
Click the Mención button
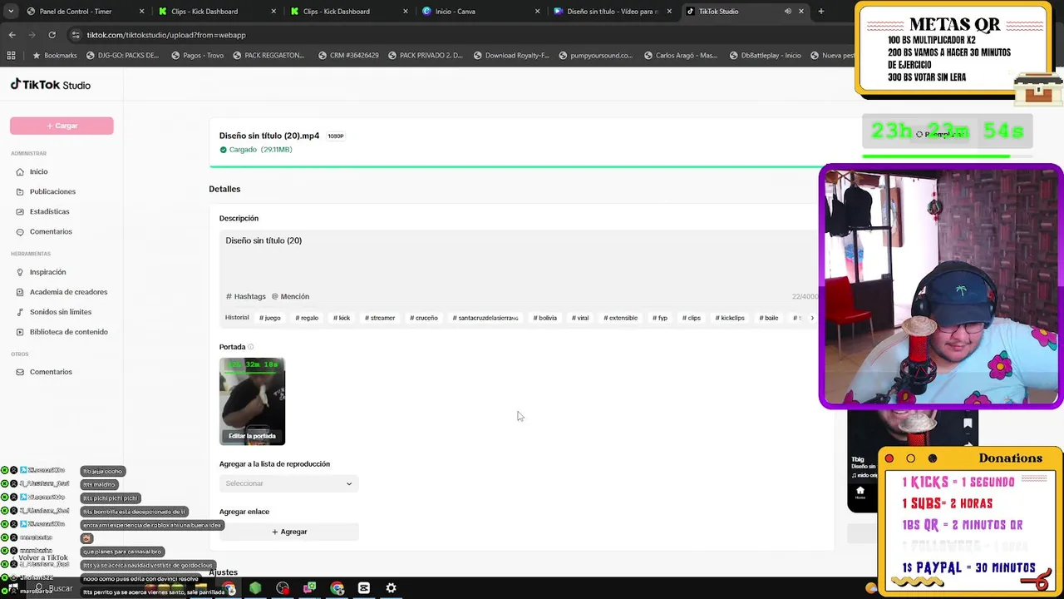tap(290, 296)
